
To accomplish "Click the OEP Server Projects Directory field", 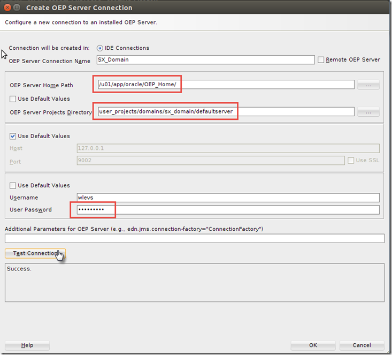I will (x=225, y=112).
